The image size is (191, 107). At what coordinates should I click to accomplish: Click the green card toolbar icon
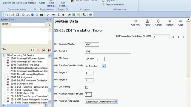point(41,15)
